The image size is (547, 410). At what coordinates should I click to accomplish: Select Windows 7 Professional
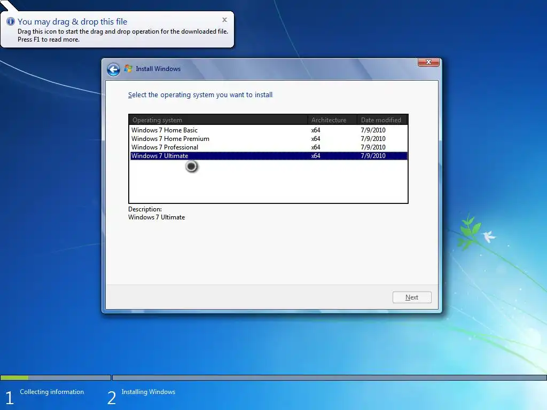tap(269, 147)
